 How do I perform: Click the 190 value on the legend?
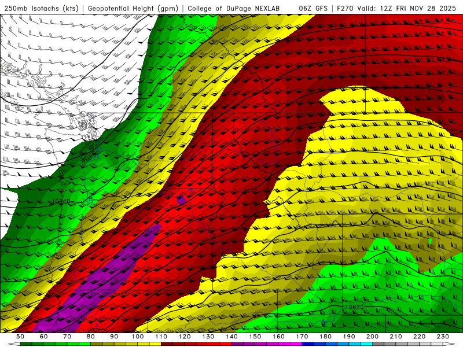coord(349,337)
